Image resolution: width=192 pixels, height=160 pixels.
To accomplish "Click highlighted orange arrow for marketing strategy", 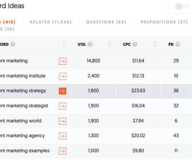I will click(63, 91).
